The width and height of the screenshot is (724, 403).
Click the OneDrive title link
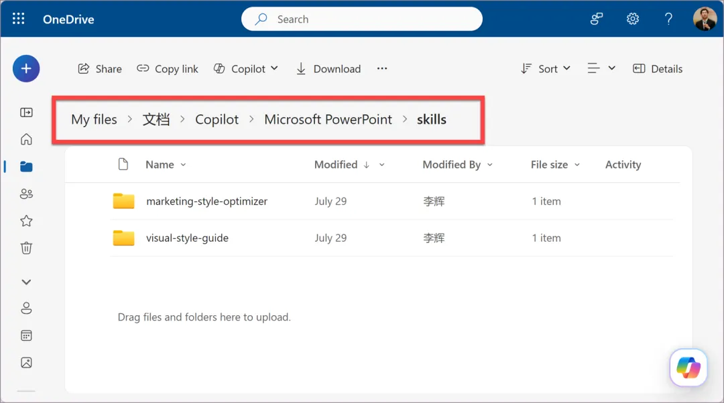point(68,19)
